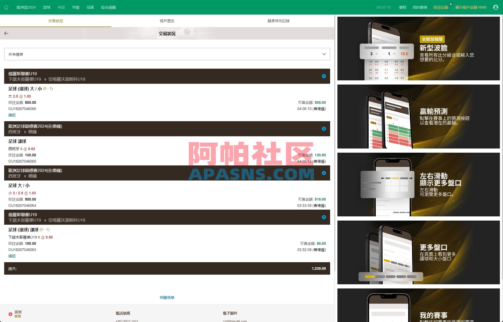The height and width of the screenshot is (322, 503).
Task: Click 投注記錄 with the badge showing 4
Action: click(441, 7)
